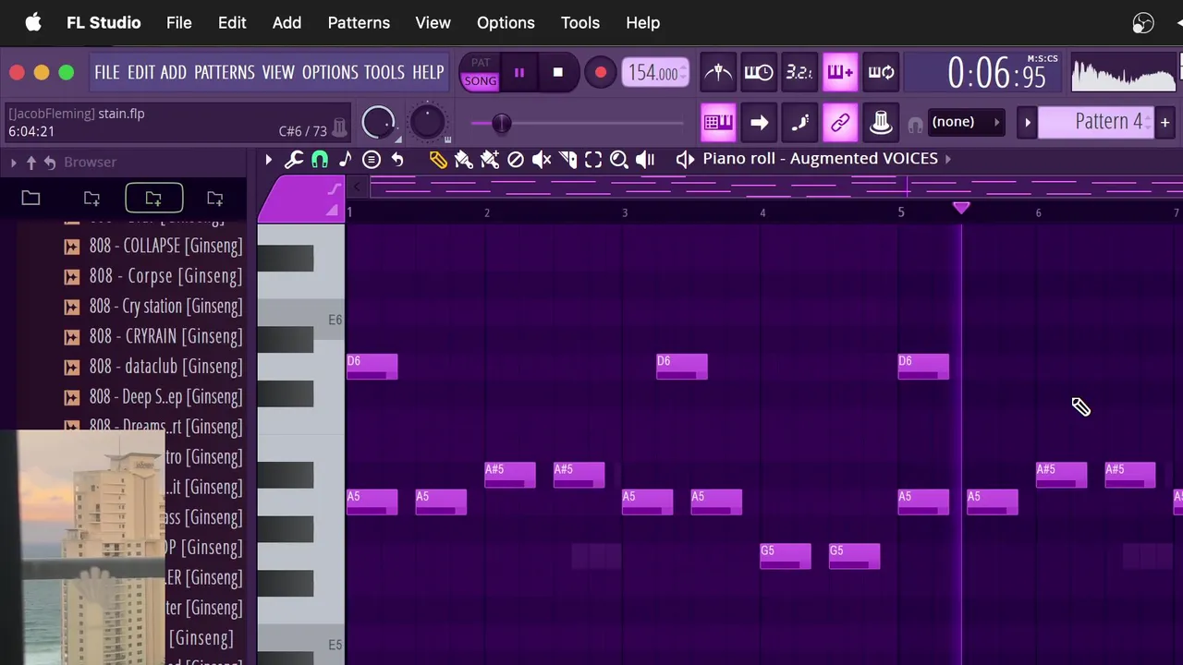Open the macOS Tools menu bar item

click(x=580, y=22)
